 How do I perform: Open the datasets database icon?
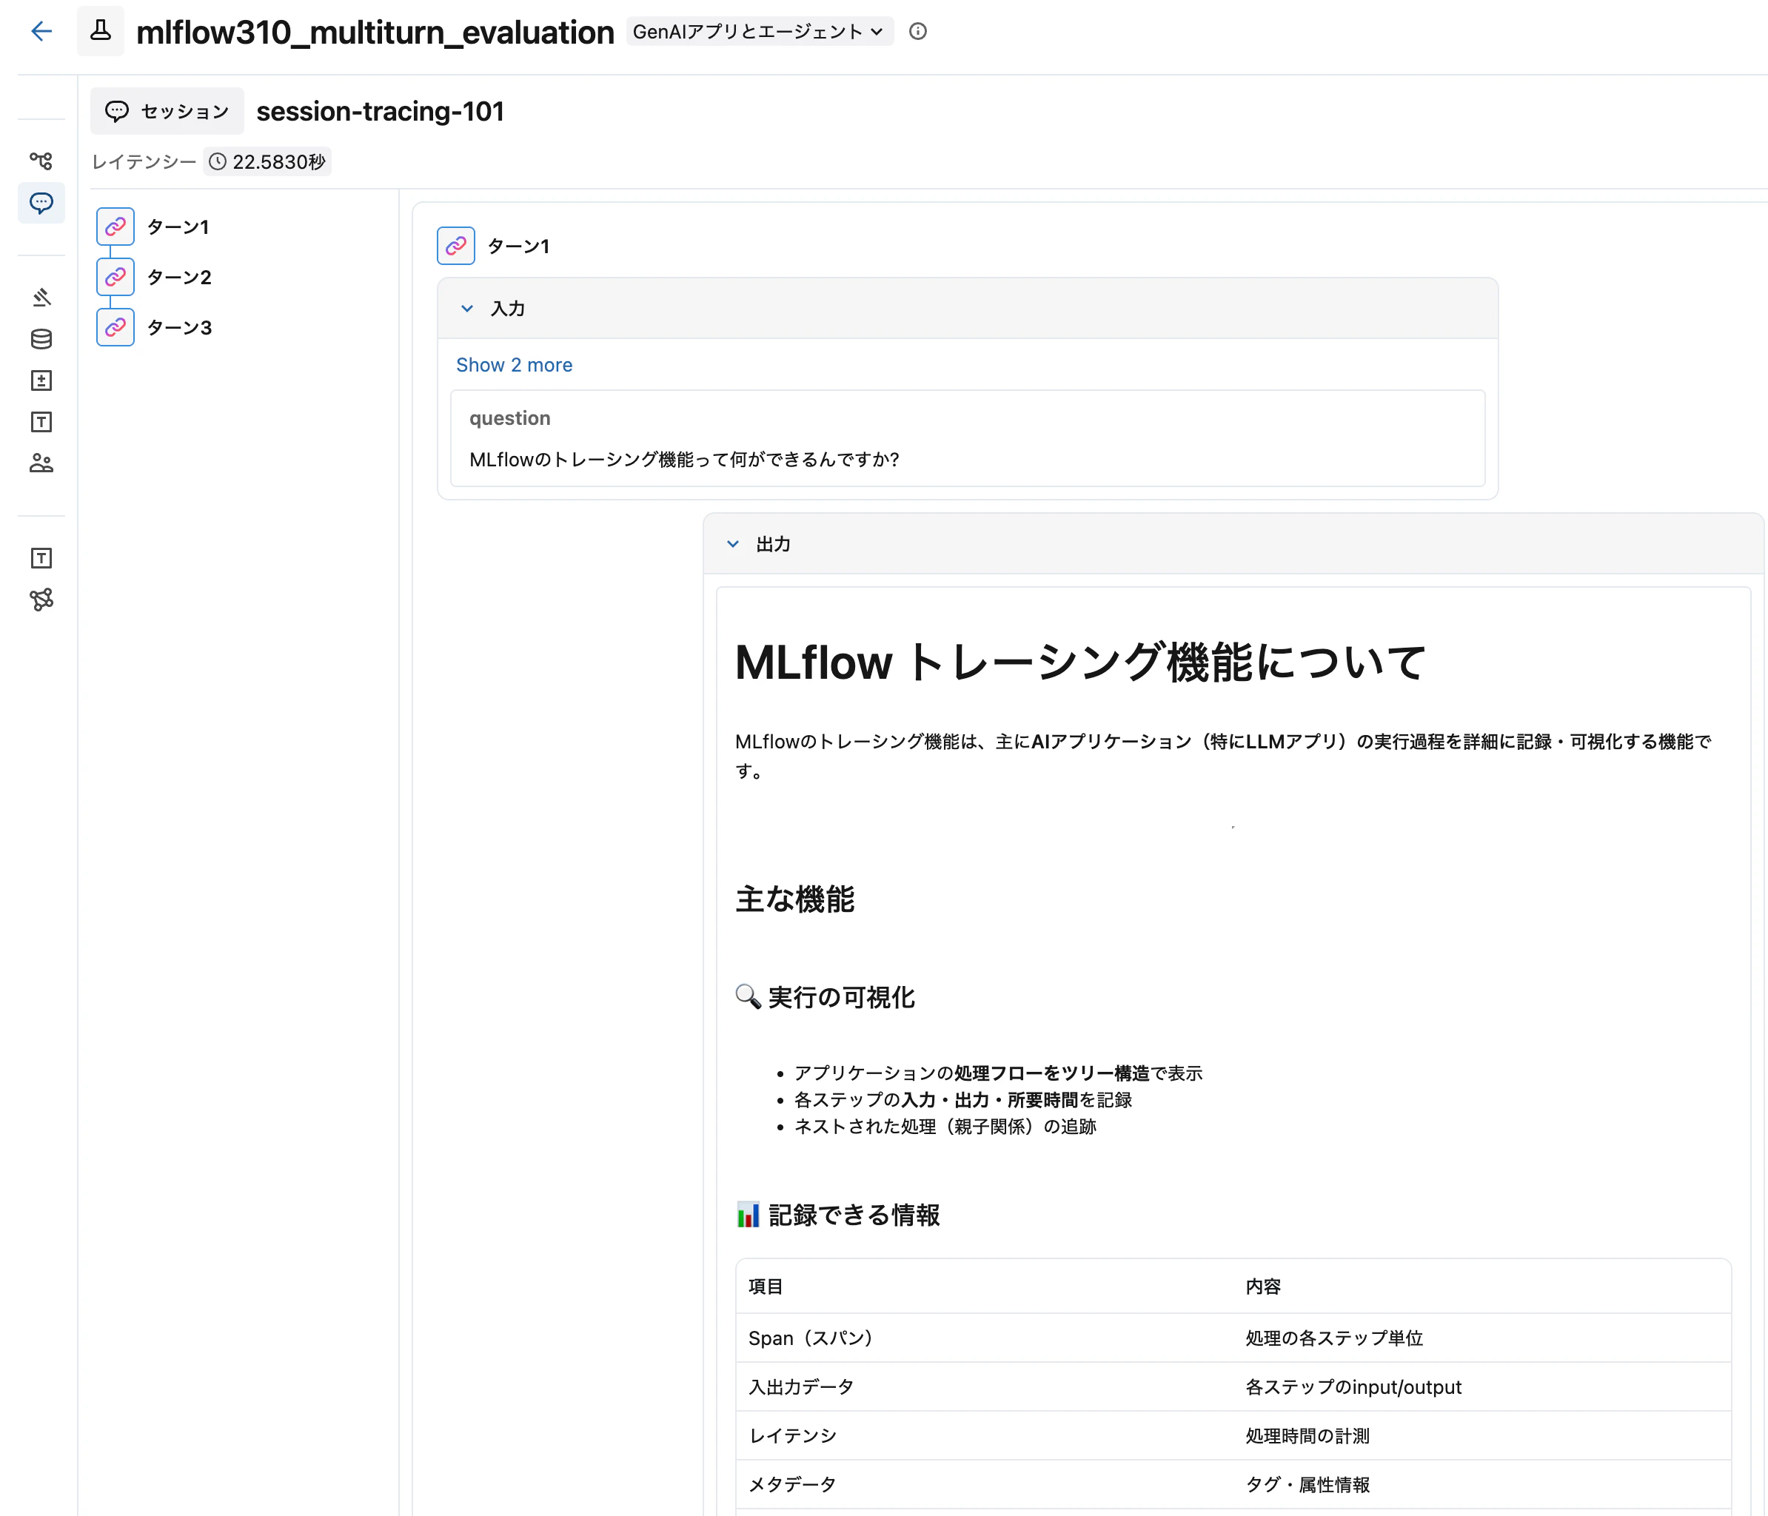pos(41,339)
